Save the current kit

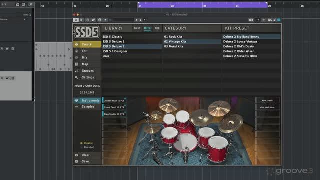click(87, 161)
